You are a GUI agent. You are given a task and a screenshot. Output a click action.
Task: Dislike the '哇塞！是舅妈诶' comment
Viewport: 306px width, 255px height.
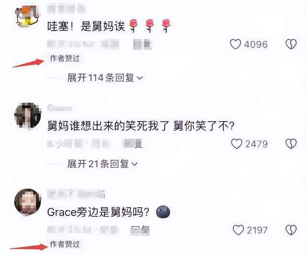[x=291, y=44]
